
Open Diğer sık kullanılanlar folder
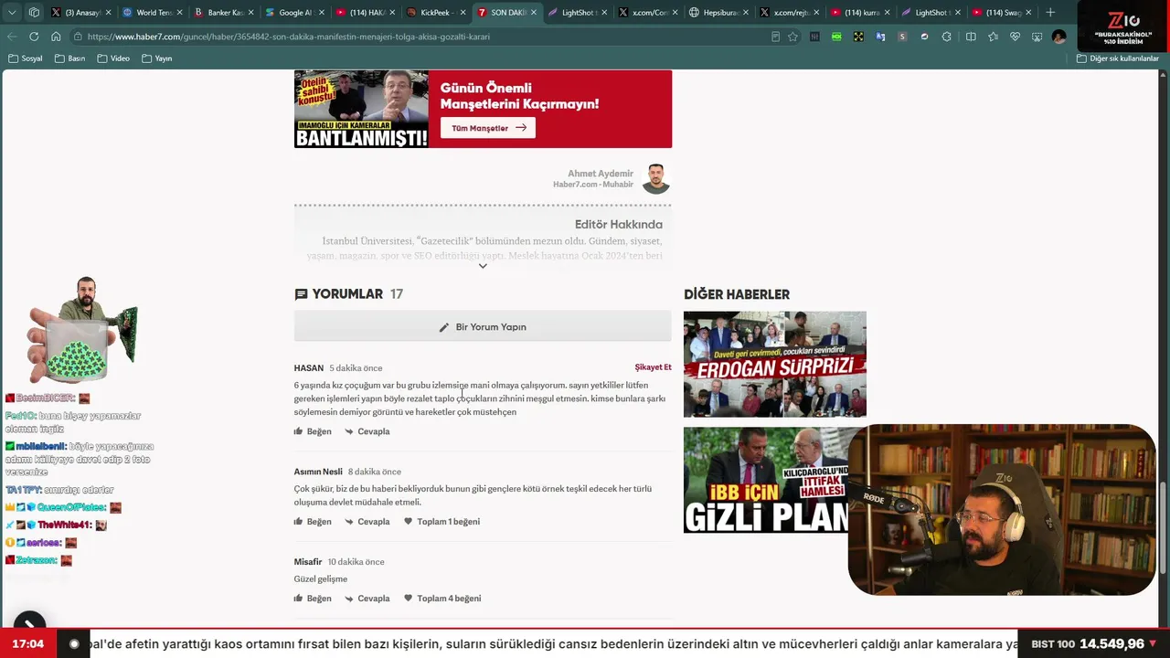(x=1118, y=58)
